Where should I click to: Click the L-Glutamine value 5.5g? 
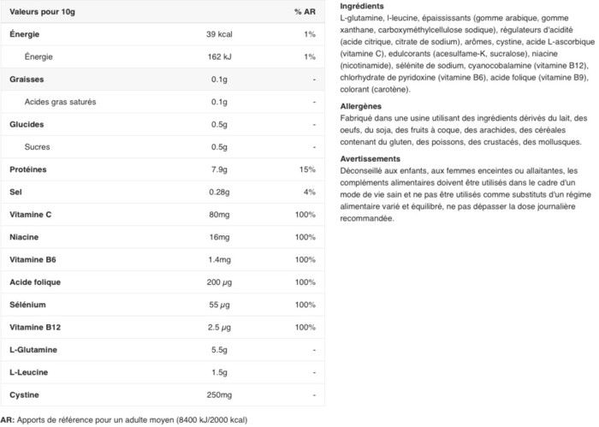[x=219, y=350]
